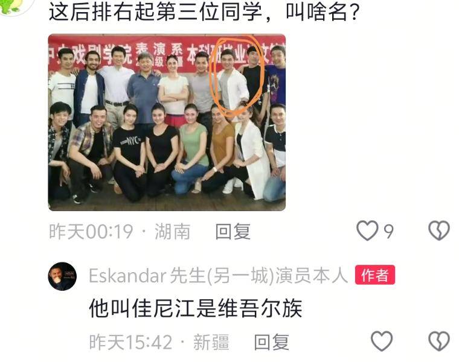Select the reply text 他叫佳尼江是维吾尔族
The image size is (459, 362).
click(196, 308)
